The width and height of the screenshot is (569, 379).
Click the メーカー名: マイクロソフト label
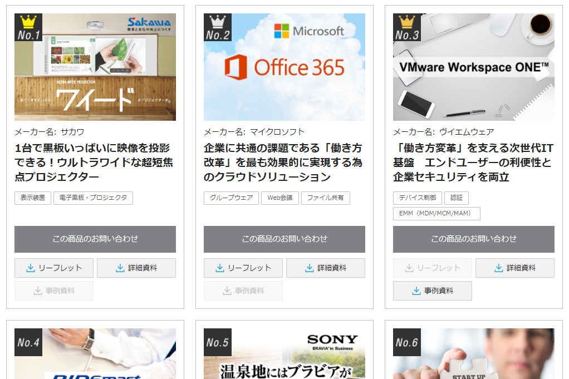(x=254, y=132)
